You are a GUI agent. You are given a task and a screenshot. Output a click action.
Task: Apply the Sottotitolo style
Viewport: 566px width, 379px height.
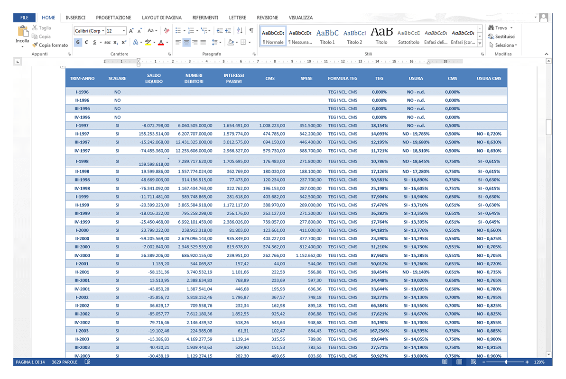[x=408, y=36]
